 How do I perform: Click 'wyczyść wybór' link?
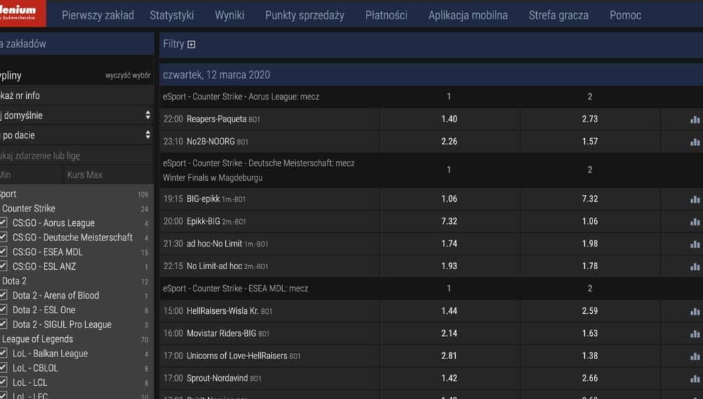(128, 76)
